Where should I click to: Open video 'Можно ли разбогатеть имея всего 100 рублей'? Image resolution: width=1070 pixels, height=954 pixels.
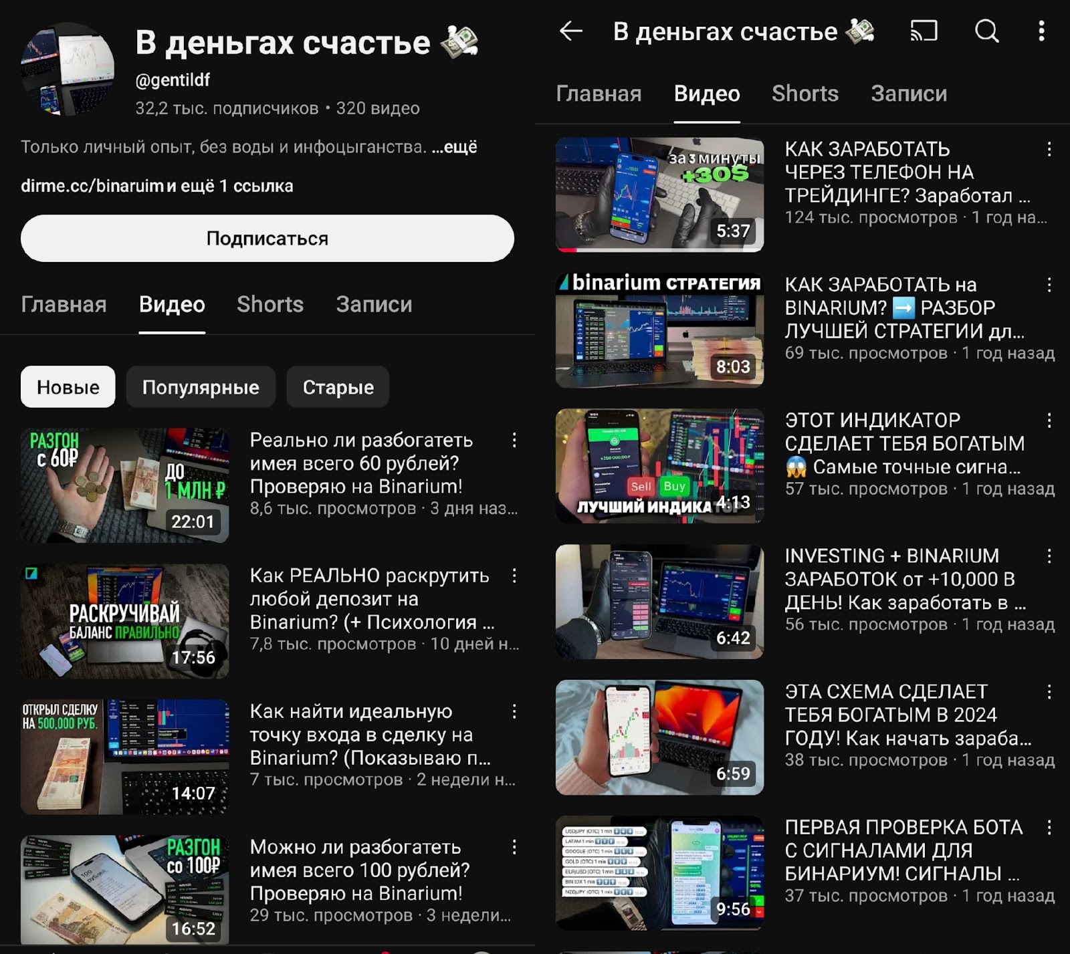point(360,870)
